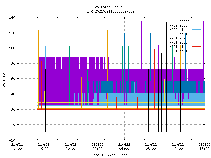The width and height of the screenshot is (211, 158).
Task: Click the Volt (V) axis label
Action: click(4, 79)
